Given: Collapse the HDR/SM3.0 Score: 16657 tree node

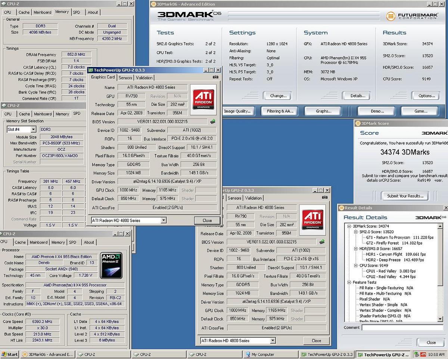Looking at the screenshot, I should pos(355,249).
